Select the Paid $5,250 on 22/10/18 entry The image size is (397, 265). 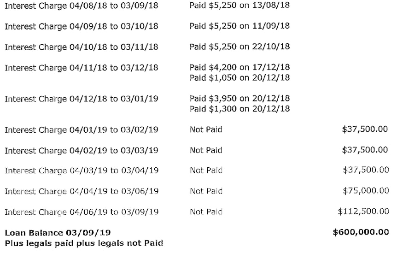coord(239,47)
